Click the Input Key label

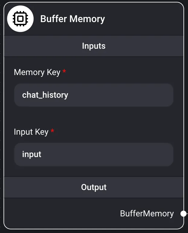tap(31, 132)
